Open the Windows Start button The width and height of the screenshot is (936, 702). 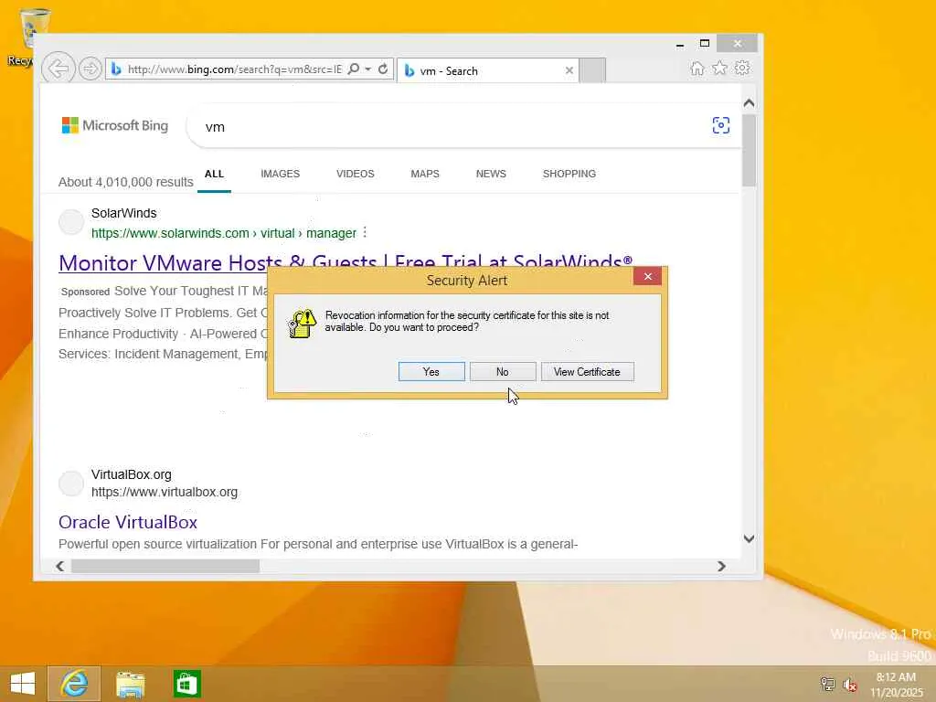click(x=23, y=684)
